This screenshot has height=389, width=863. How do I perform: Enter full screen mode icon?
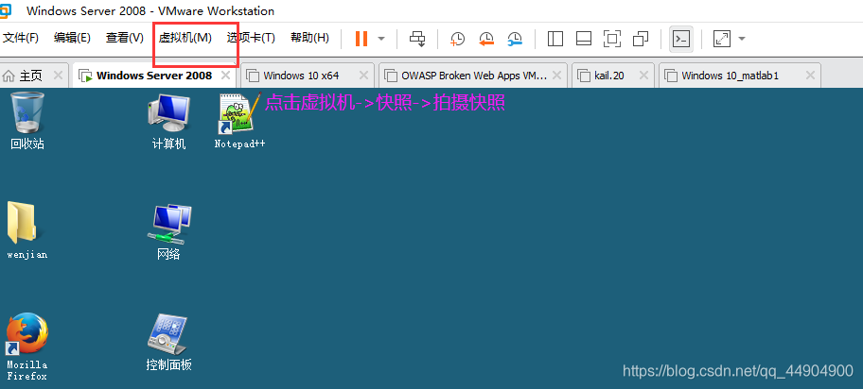612,39
